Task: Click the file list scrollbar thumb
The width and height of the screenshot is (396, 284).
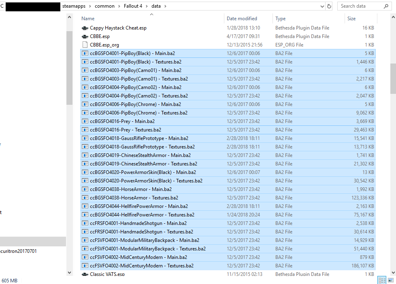Action: pyautogui.click(x=393, y=79)
